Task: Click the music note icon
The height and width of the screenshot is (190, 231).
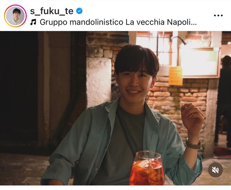Action: (33, 22)
